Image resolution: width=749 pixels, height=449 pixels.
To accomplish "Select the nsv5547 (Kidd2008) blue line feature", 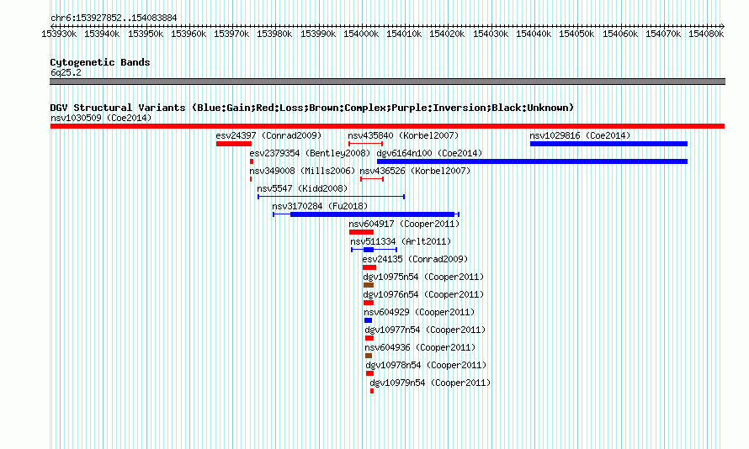I will coord(331,197).
